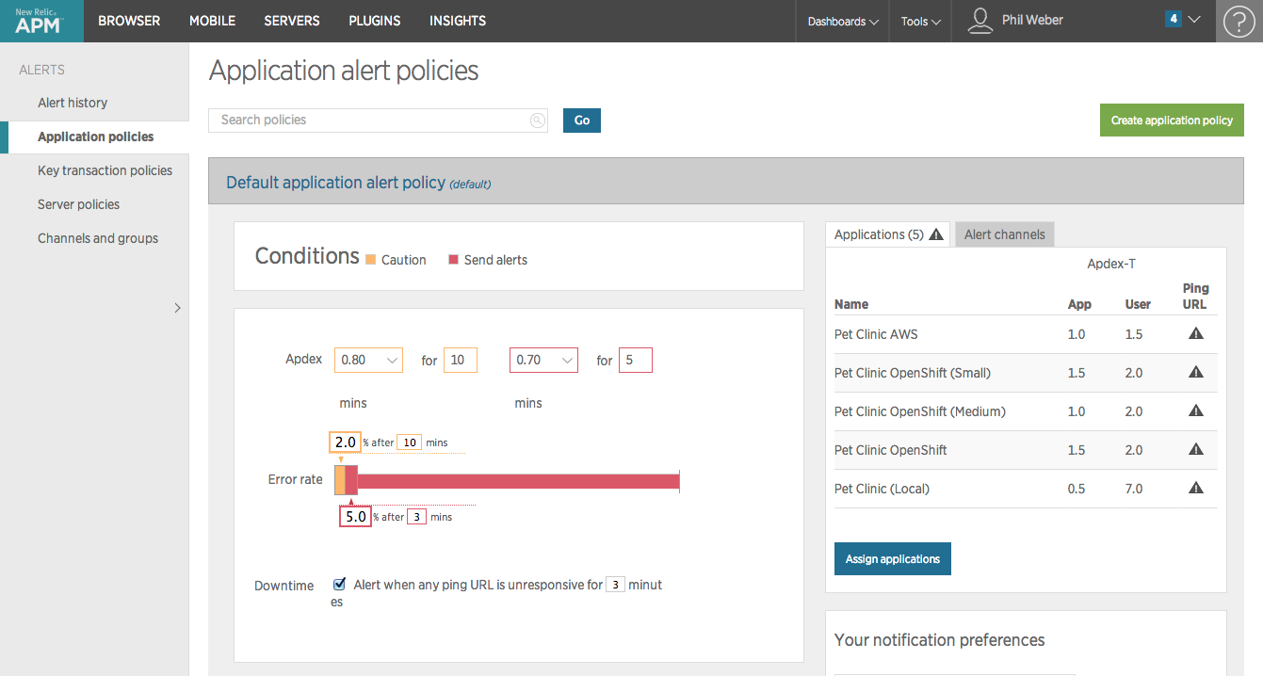Click Ping URL warning icon in Pet Clinic OpenShift row

click(x=1196, y=449)
